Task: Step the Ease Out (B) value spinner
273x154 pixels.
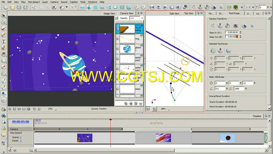Action: pos(241,37)
